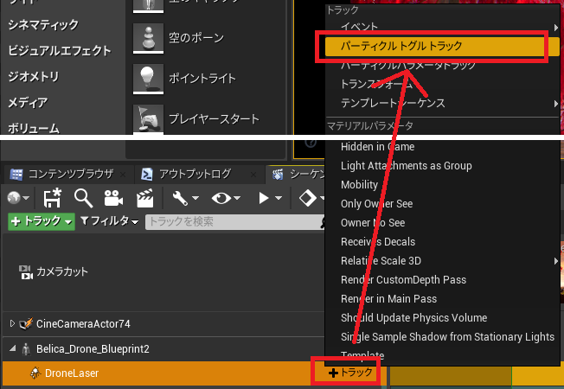Open the playback options dropdown arrow
The width and height of the screenshot is (564, 389).
279,198
